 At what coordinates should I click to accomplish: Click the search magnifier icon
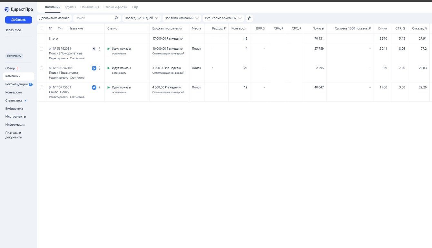(117, 18)
